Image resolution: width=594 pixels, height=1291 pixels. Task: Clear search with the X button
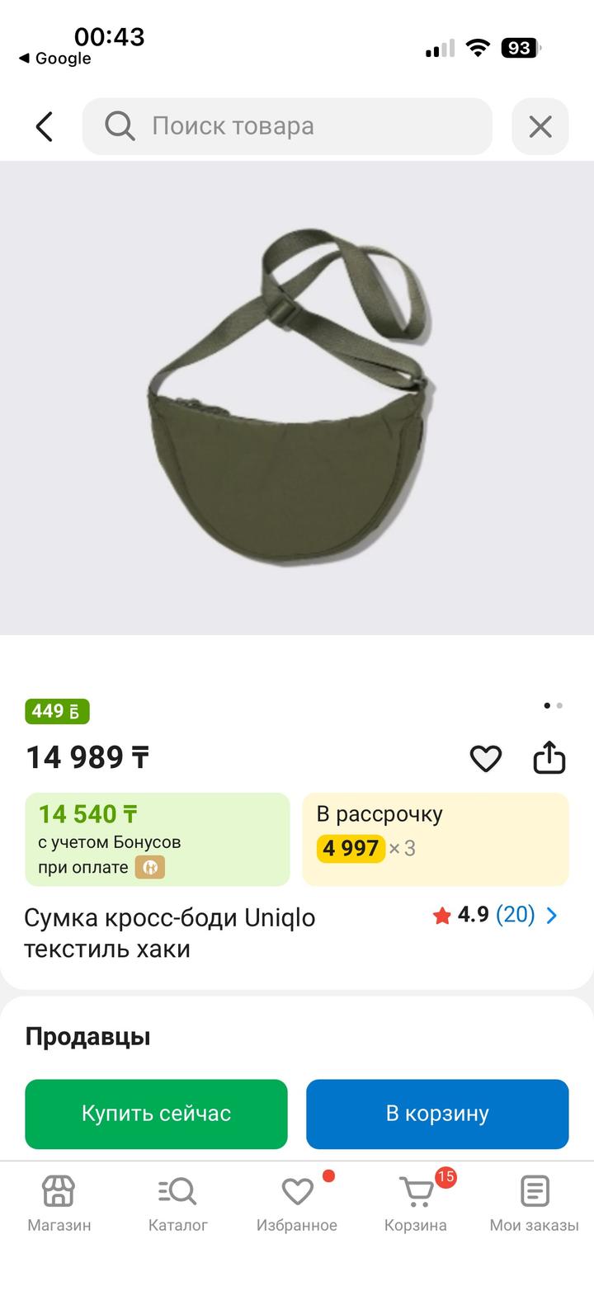(540, 126)
